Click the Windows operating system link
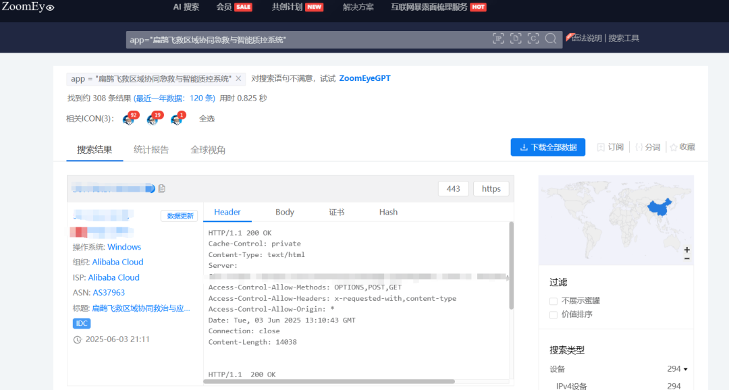Viewport: 729px width, 390px height. pyautogui.click(x=124, y=247)
